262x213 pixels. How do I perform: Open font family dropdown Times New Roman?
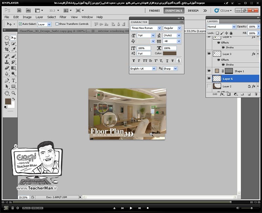pyautogui.click(x=159, y=28)
